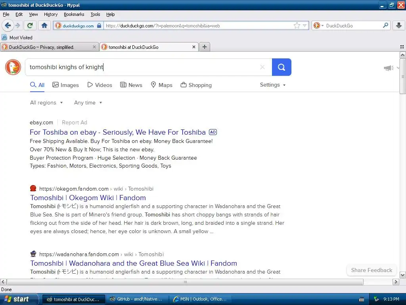Open 'For Toshiba on ebay' ad link
This screenshot has height=305, width=406.
pyautogui.click(x=117, y=132)
